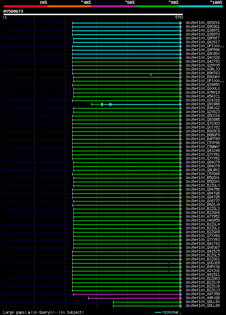Screen dimensions: 226x315
Task: Open hit UniRef100_Q38970
Action: 203,35
